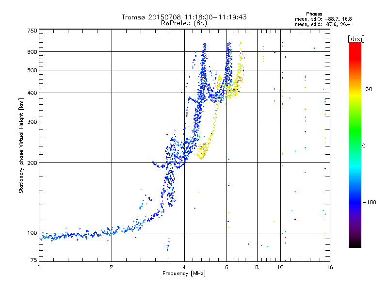
Task: Click the x-axis tick label '6'
Action: pyautogui.click(x=226, y=267)
